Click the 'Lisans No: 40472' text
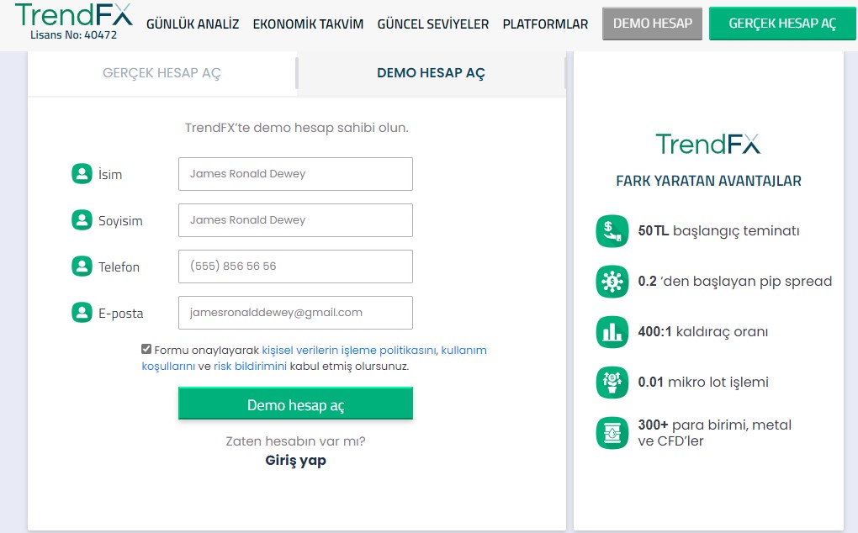This screenshot has width=858, height=533. click(x=74, y=35)
